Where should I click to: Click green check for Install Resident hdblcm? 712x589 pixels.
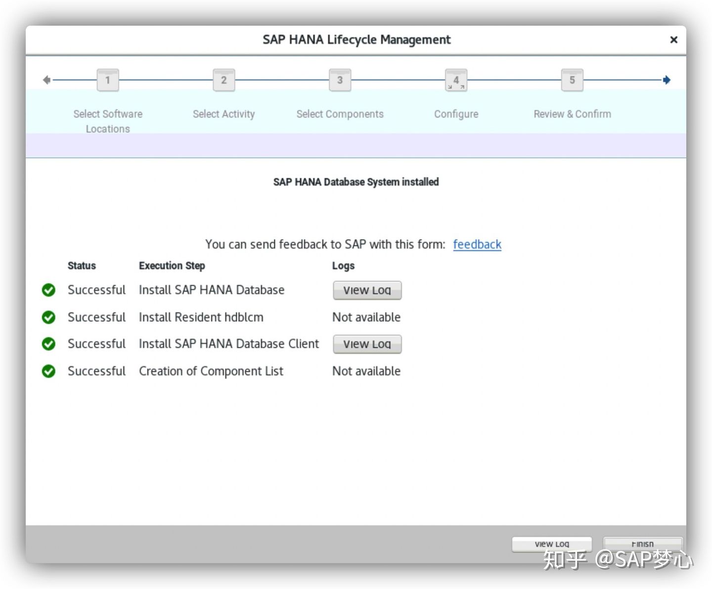pyautogui.click(x=48, y=317)
